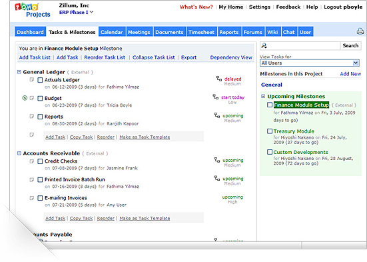
Task: Open note icon beside Reports task
Action: point(32,116)
